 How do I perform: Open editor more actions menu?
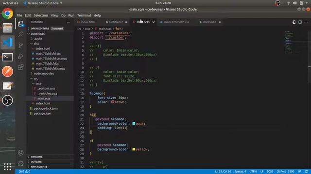(x=306, y=22)
